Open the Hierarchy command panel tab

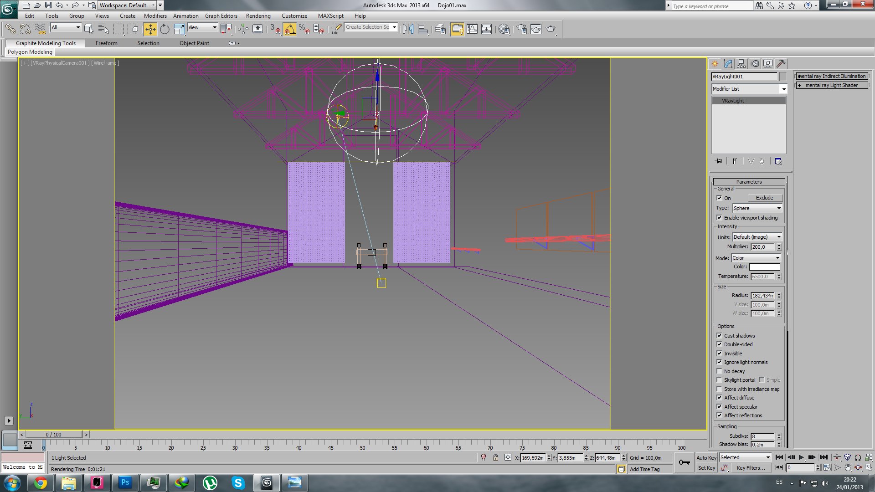click(x=741, y=64)
